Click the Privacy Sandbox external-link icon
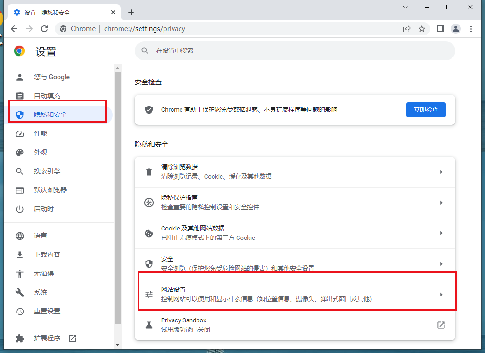Image resolution: width=485 pixels, height=353 pixels. pyautogui.click(x=441, y=325)
